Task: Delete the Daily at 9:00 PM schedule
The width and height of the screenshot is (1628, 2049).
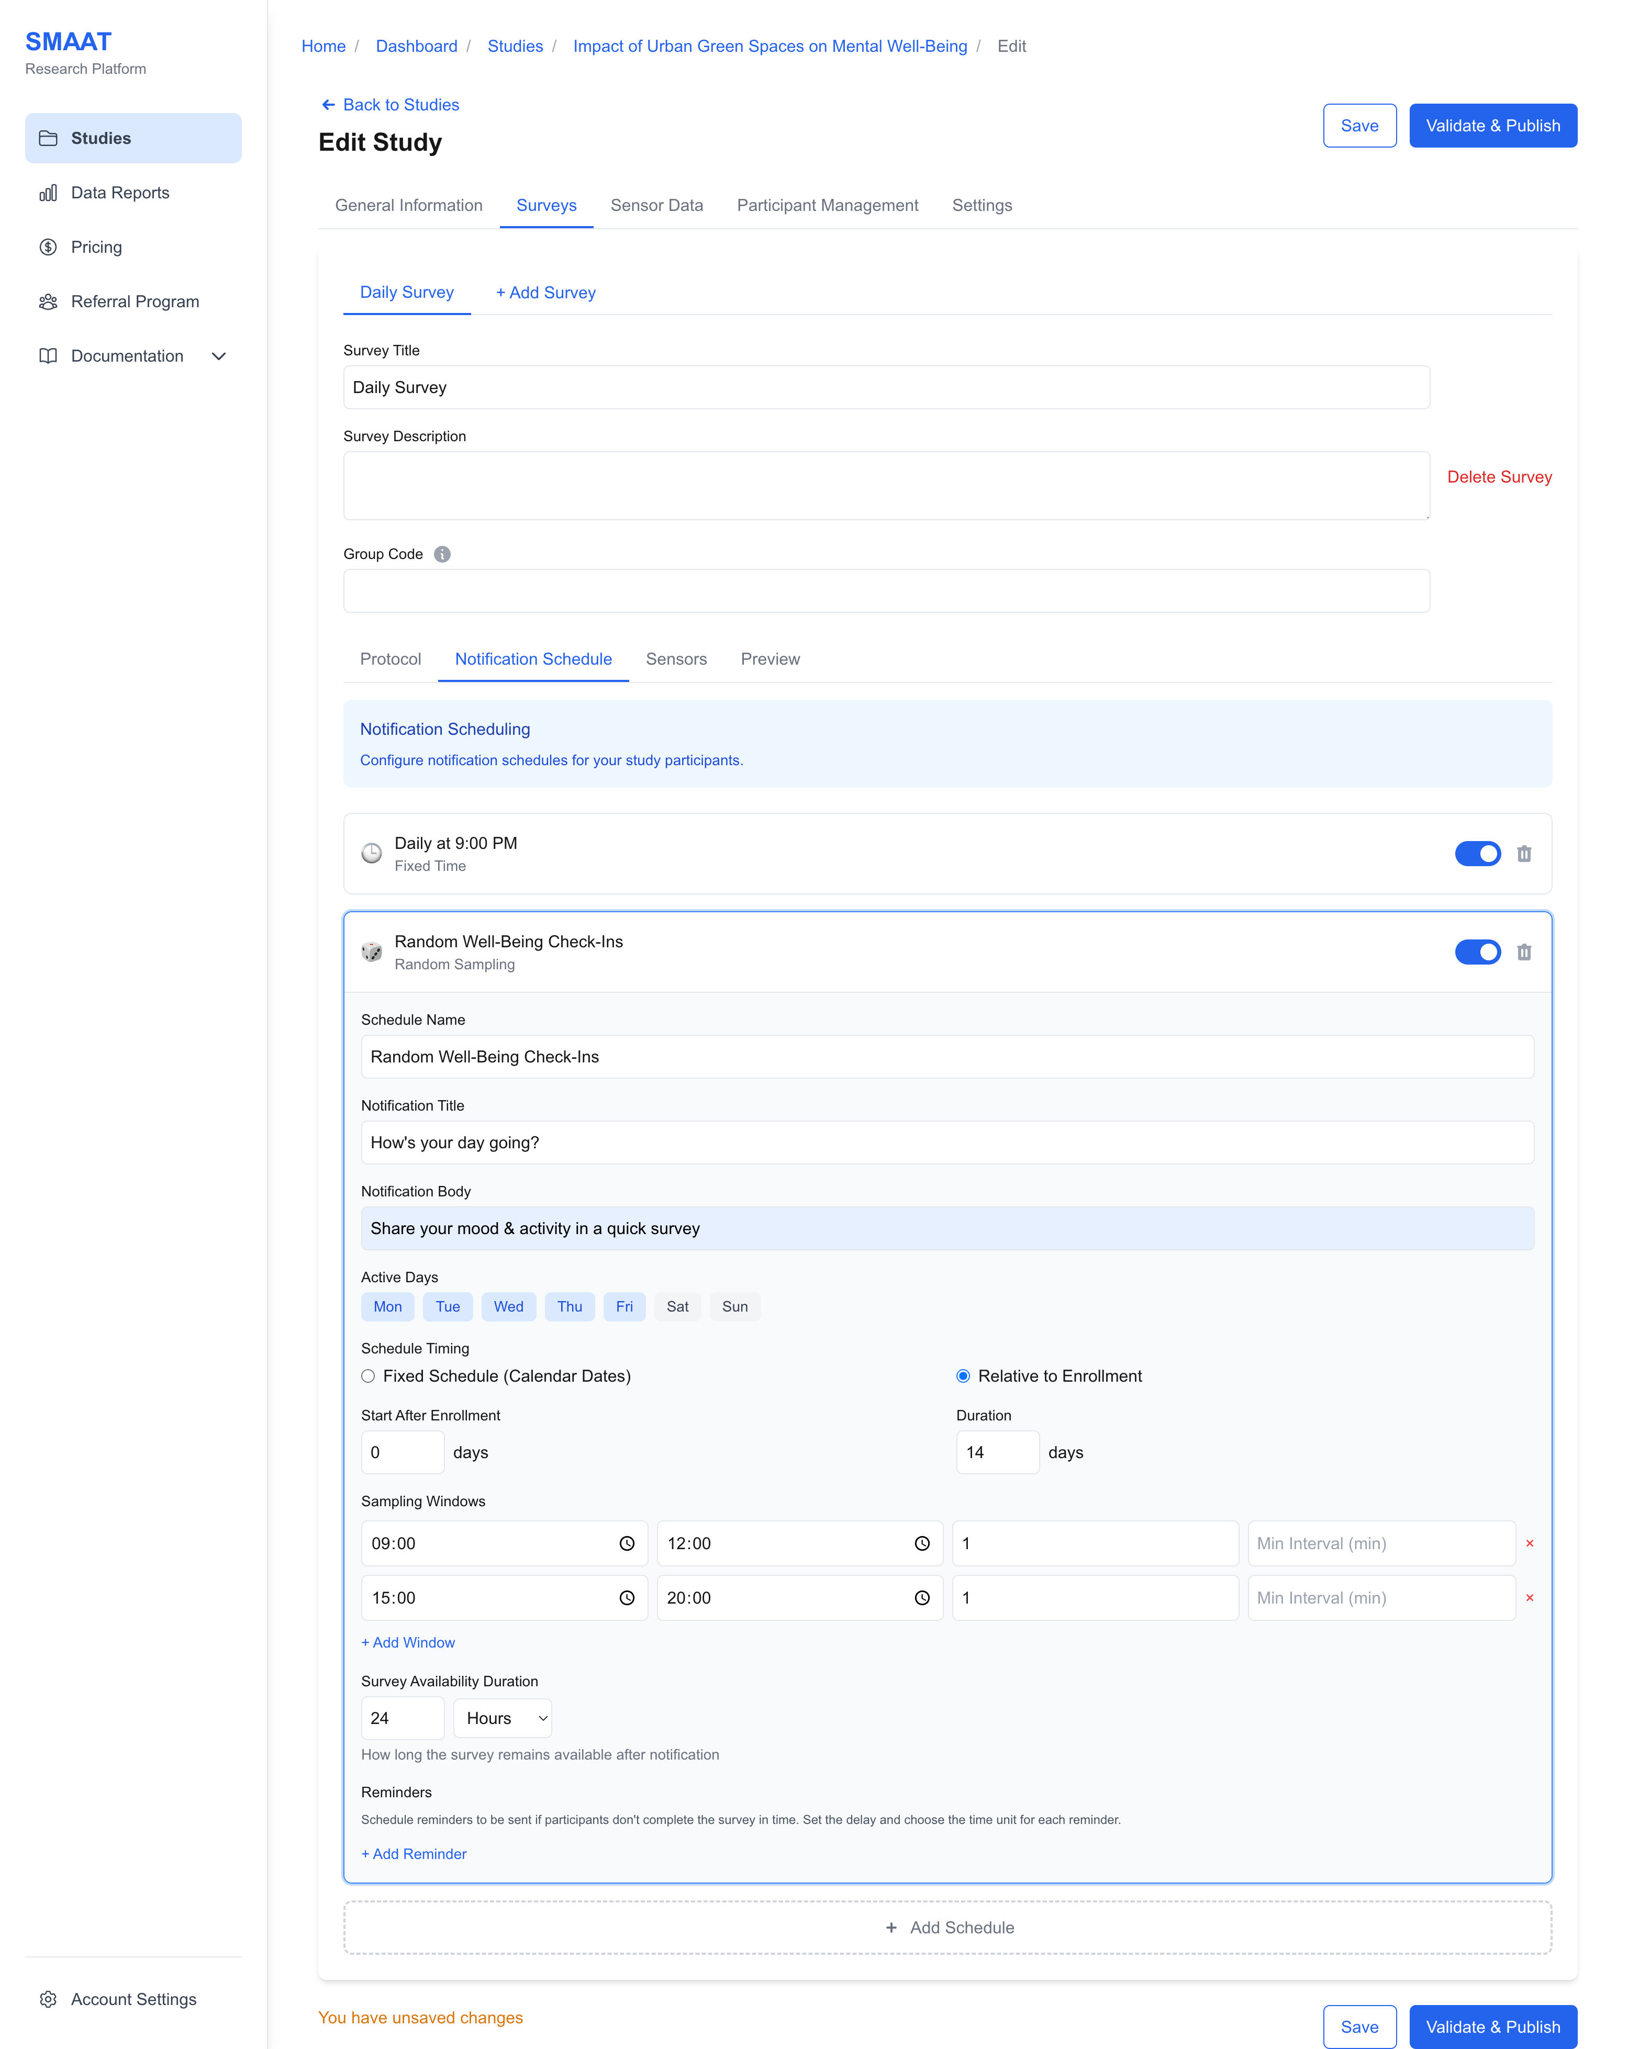Action: (x=1523, y=854)
